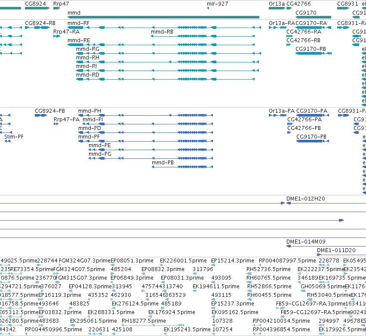This screenshot has height=336, width=366.
Task: Open mmd-RH transcript label
Action: pos(88,58)
